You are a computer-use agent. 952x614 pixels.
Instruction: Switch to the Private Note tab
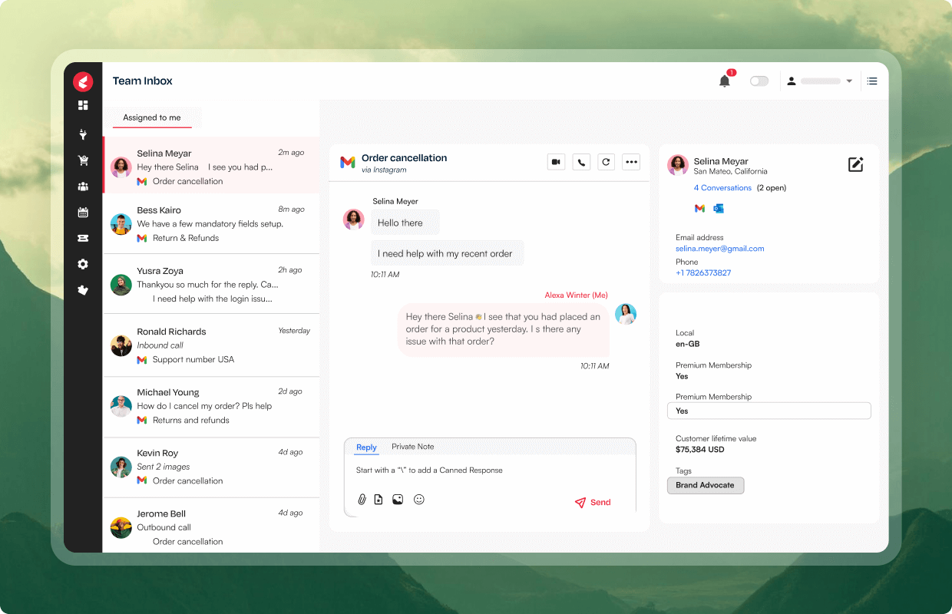click(x=412, y=447)
